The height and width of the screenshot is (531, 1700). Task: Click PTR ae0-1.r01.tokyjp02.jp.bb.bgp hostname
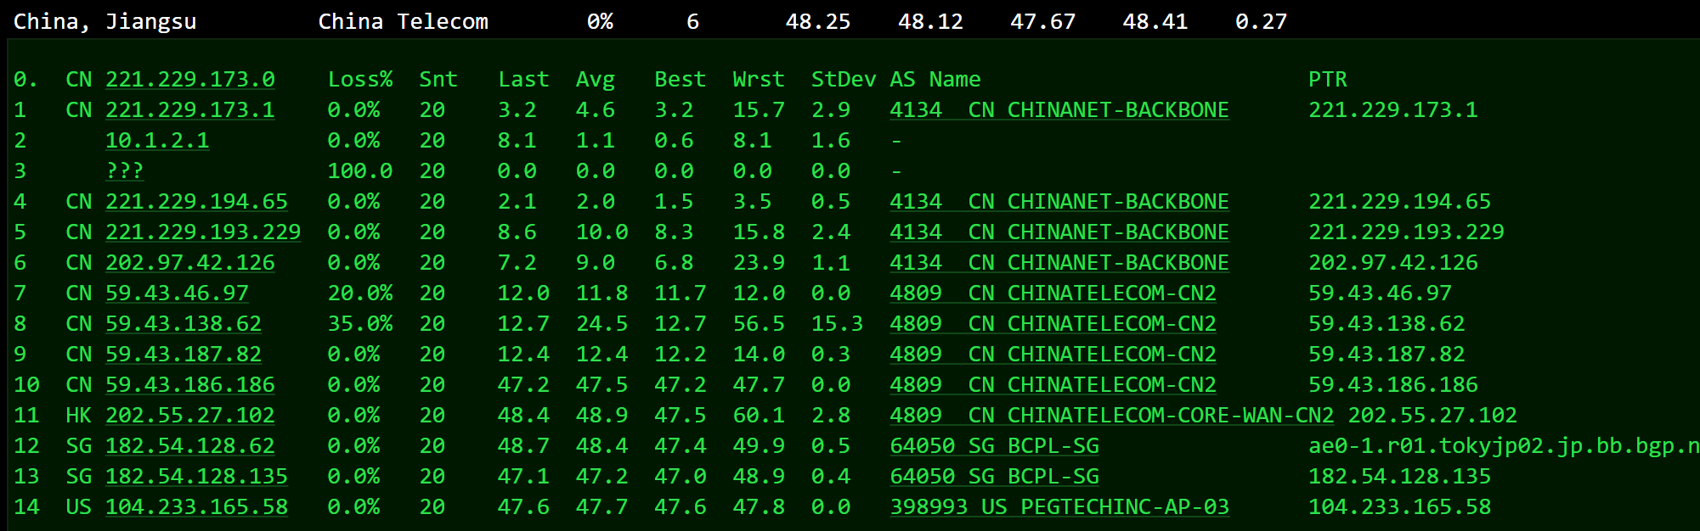click(1504, 446)
